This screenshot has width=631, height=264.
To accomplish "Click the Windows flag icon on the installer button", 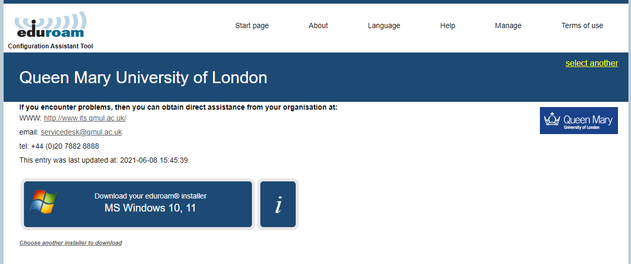I will click(x=43, y=202).
